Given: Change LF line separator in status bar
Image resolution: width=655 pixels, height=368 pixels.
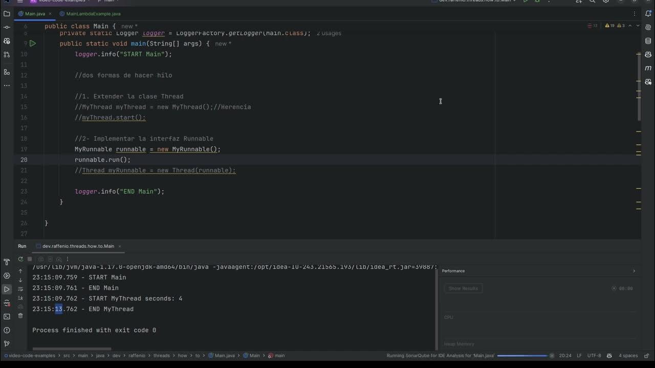Looking at the screenshot, I should coord(579,355).
